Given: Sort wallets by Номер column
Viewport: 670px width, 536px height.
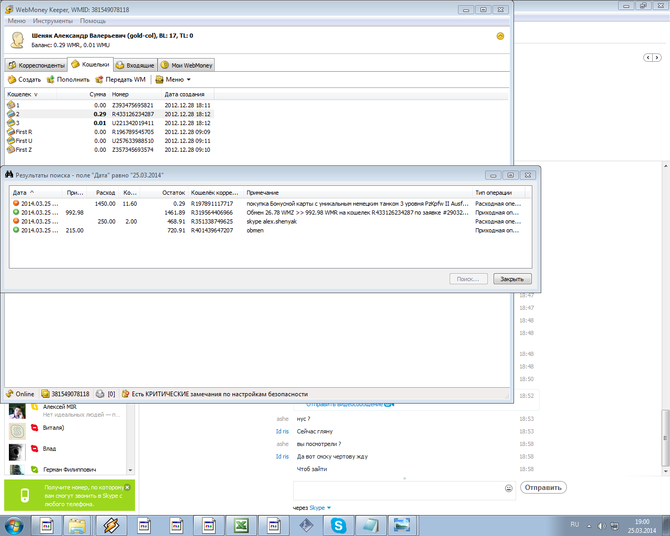Looking at the screenshot, I should (x=136, y=94).
